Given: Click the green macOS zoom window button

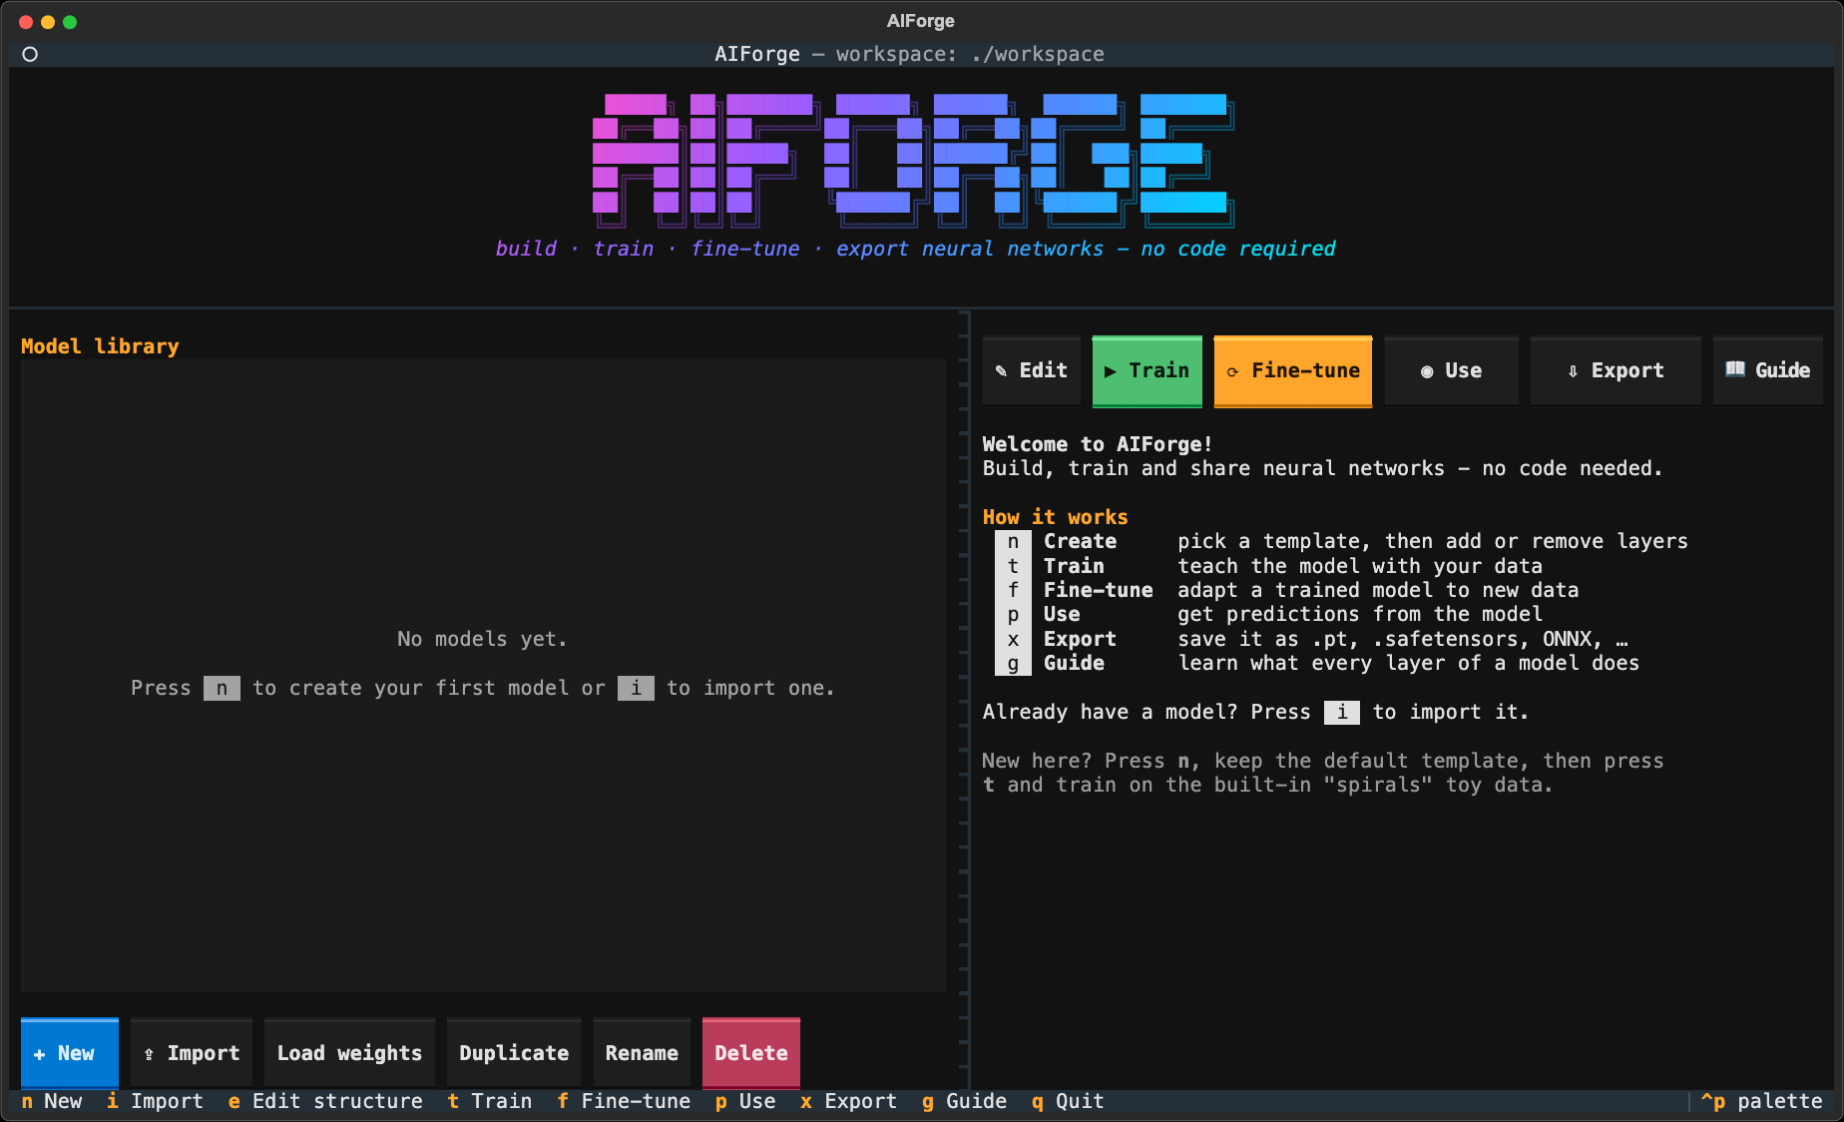Looking at the screenshot, I should (70, 22).
